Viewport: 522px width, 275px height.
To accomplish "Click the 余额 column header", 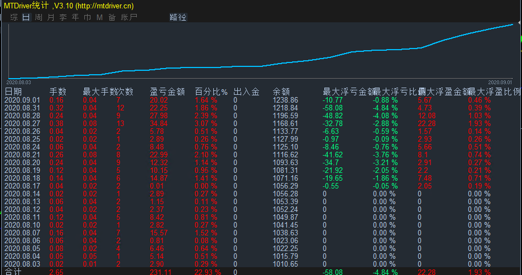I will pyautogui.click(x=281, y=91).
